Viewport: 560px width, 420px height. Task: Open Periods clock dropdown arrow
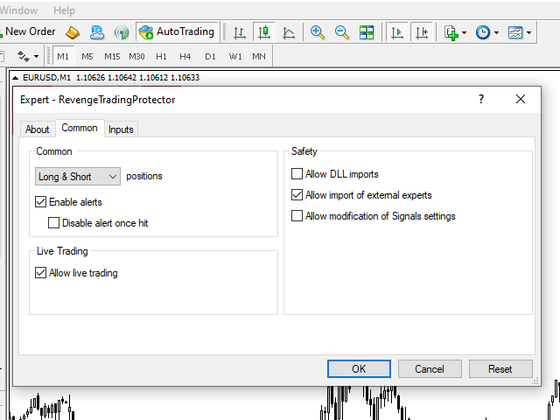[x=496, y=33]
